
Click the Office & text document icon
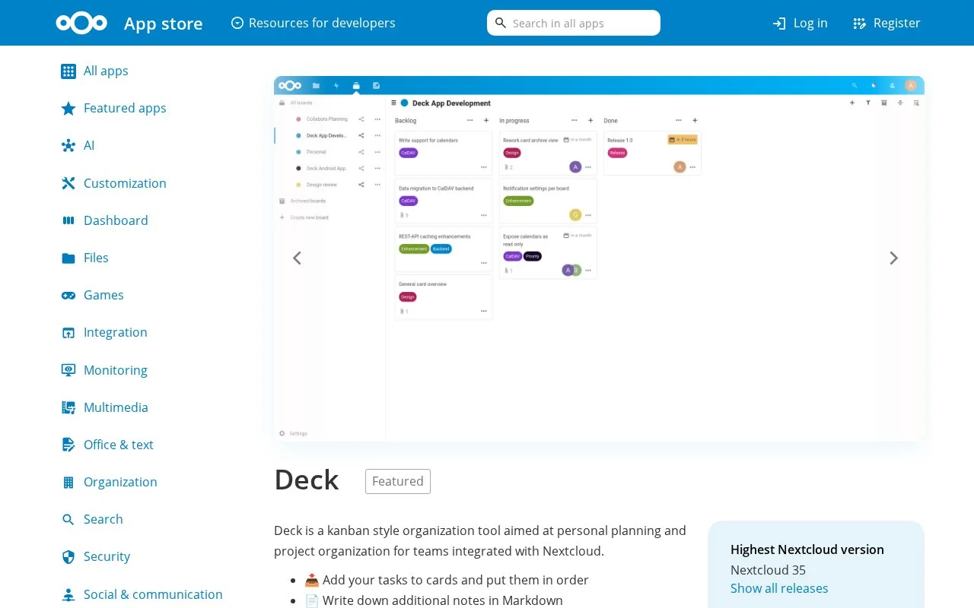click(x=68, y=445)
